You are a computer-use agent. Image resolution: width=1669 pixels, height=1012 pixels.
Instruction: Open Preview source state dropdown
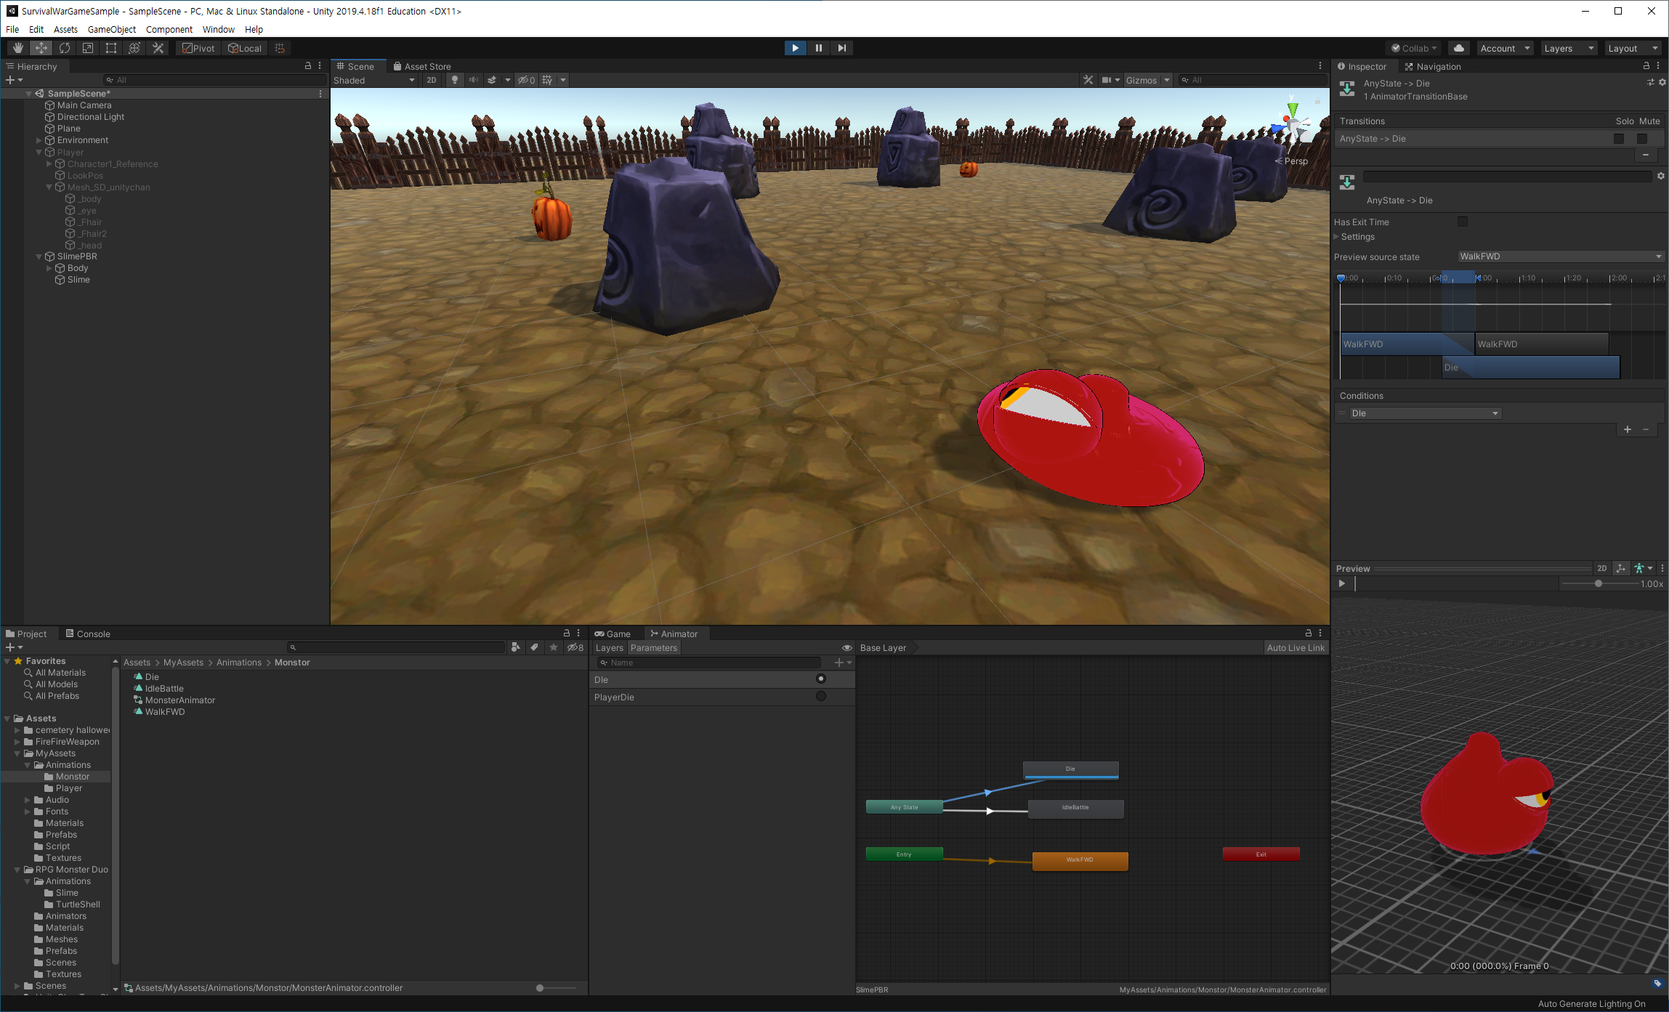tap(1560, 256)
